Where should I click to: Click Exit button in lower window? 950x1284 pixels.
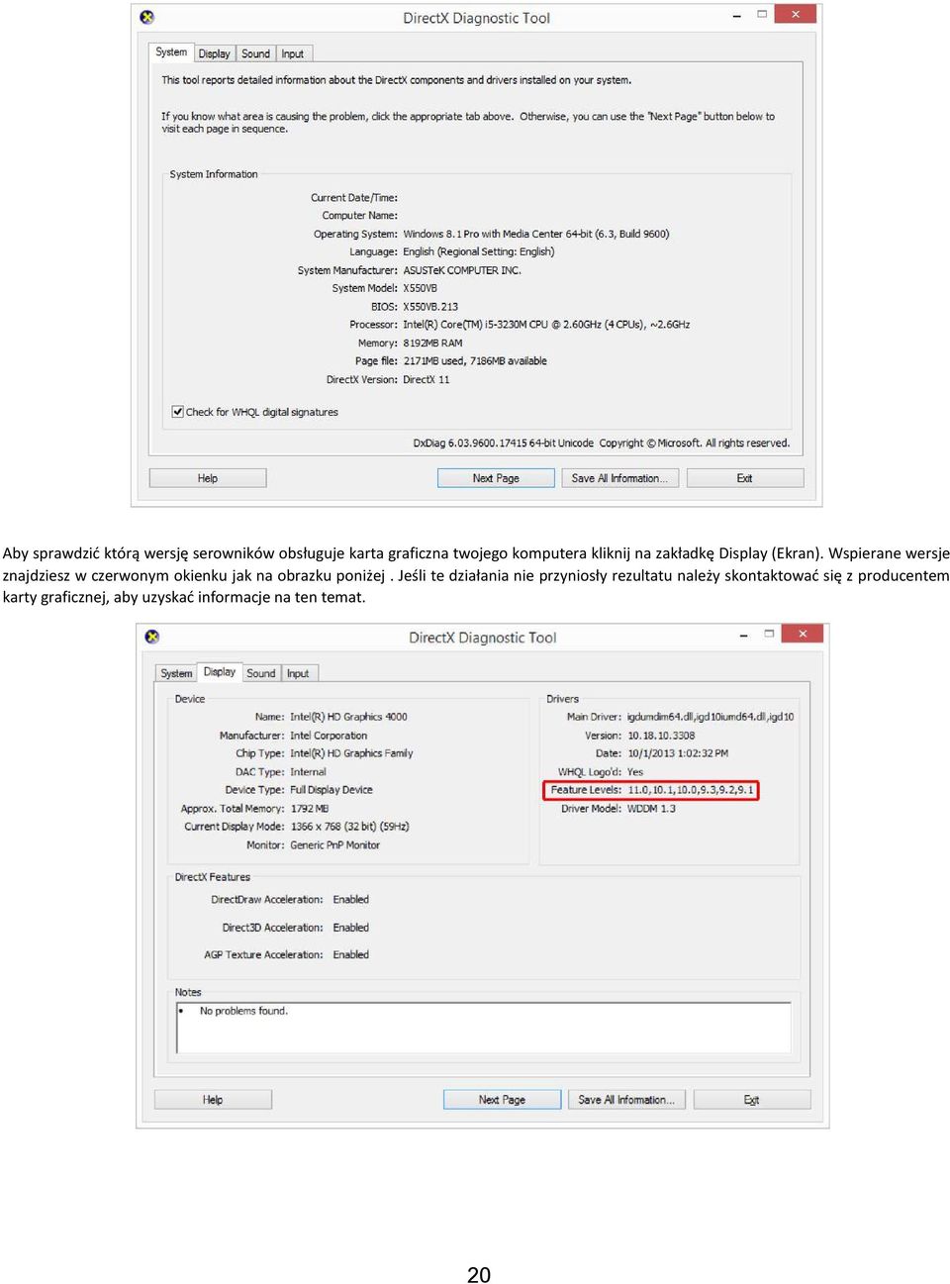[752, 1100]
